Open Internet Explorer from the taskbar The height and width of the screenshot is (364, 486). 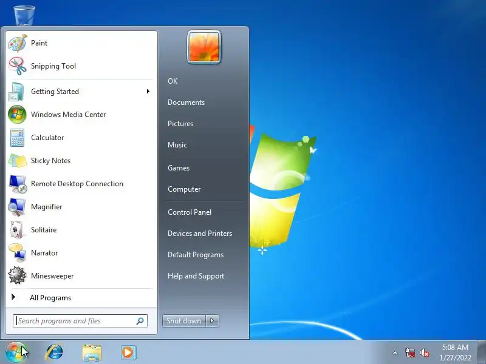click(54, 352)
